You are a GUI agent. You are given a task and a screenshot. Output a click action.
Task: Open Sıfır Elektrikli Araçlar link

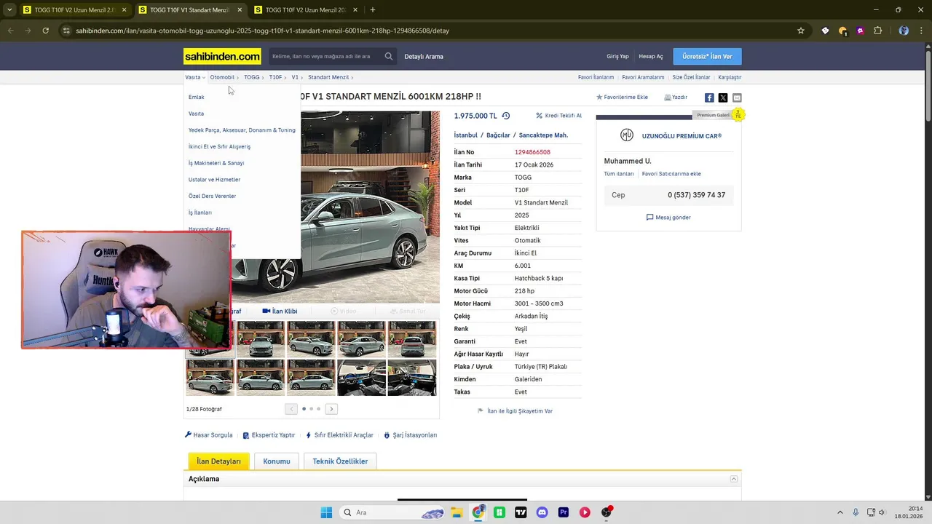(x=339, y=435)
